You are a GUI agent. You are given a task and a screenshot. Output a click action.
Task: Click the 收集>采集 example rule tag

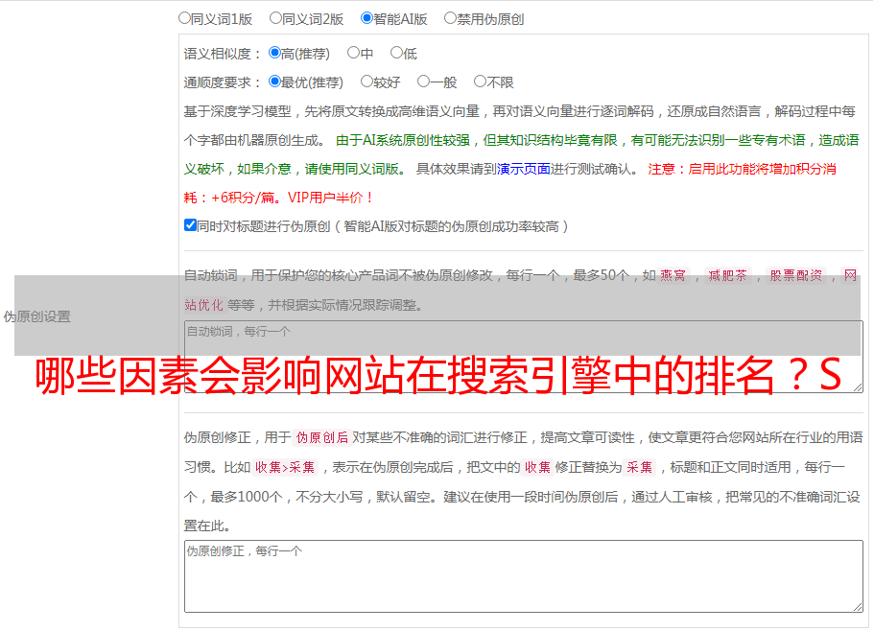coord(285,467)
